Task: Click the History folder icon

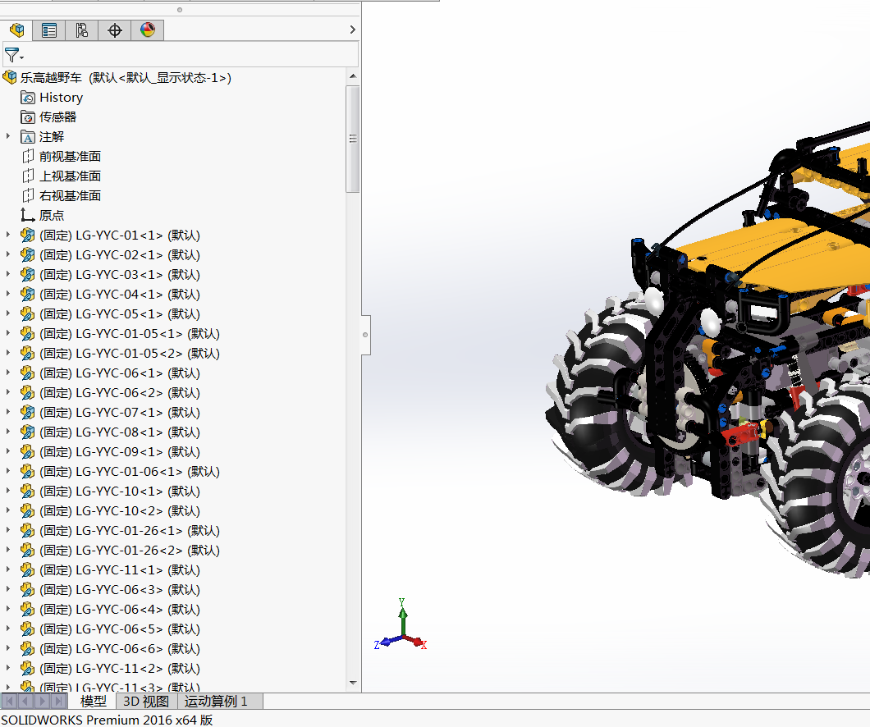Action: coord(28,98)
